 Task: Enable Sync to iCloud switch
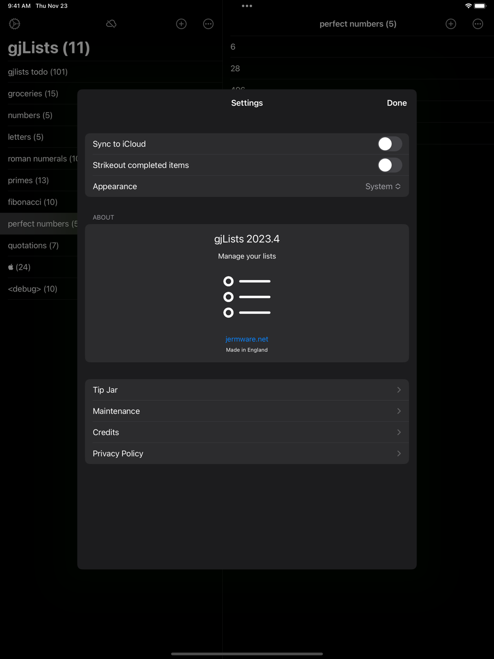pyautogui.click(x=390, y=144)
